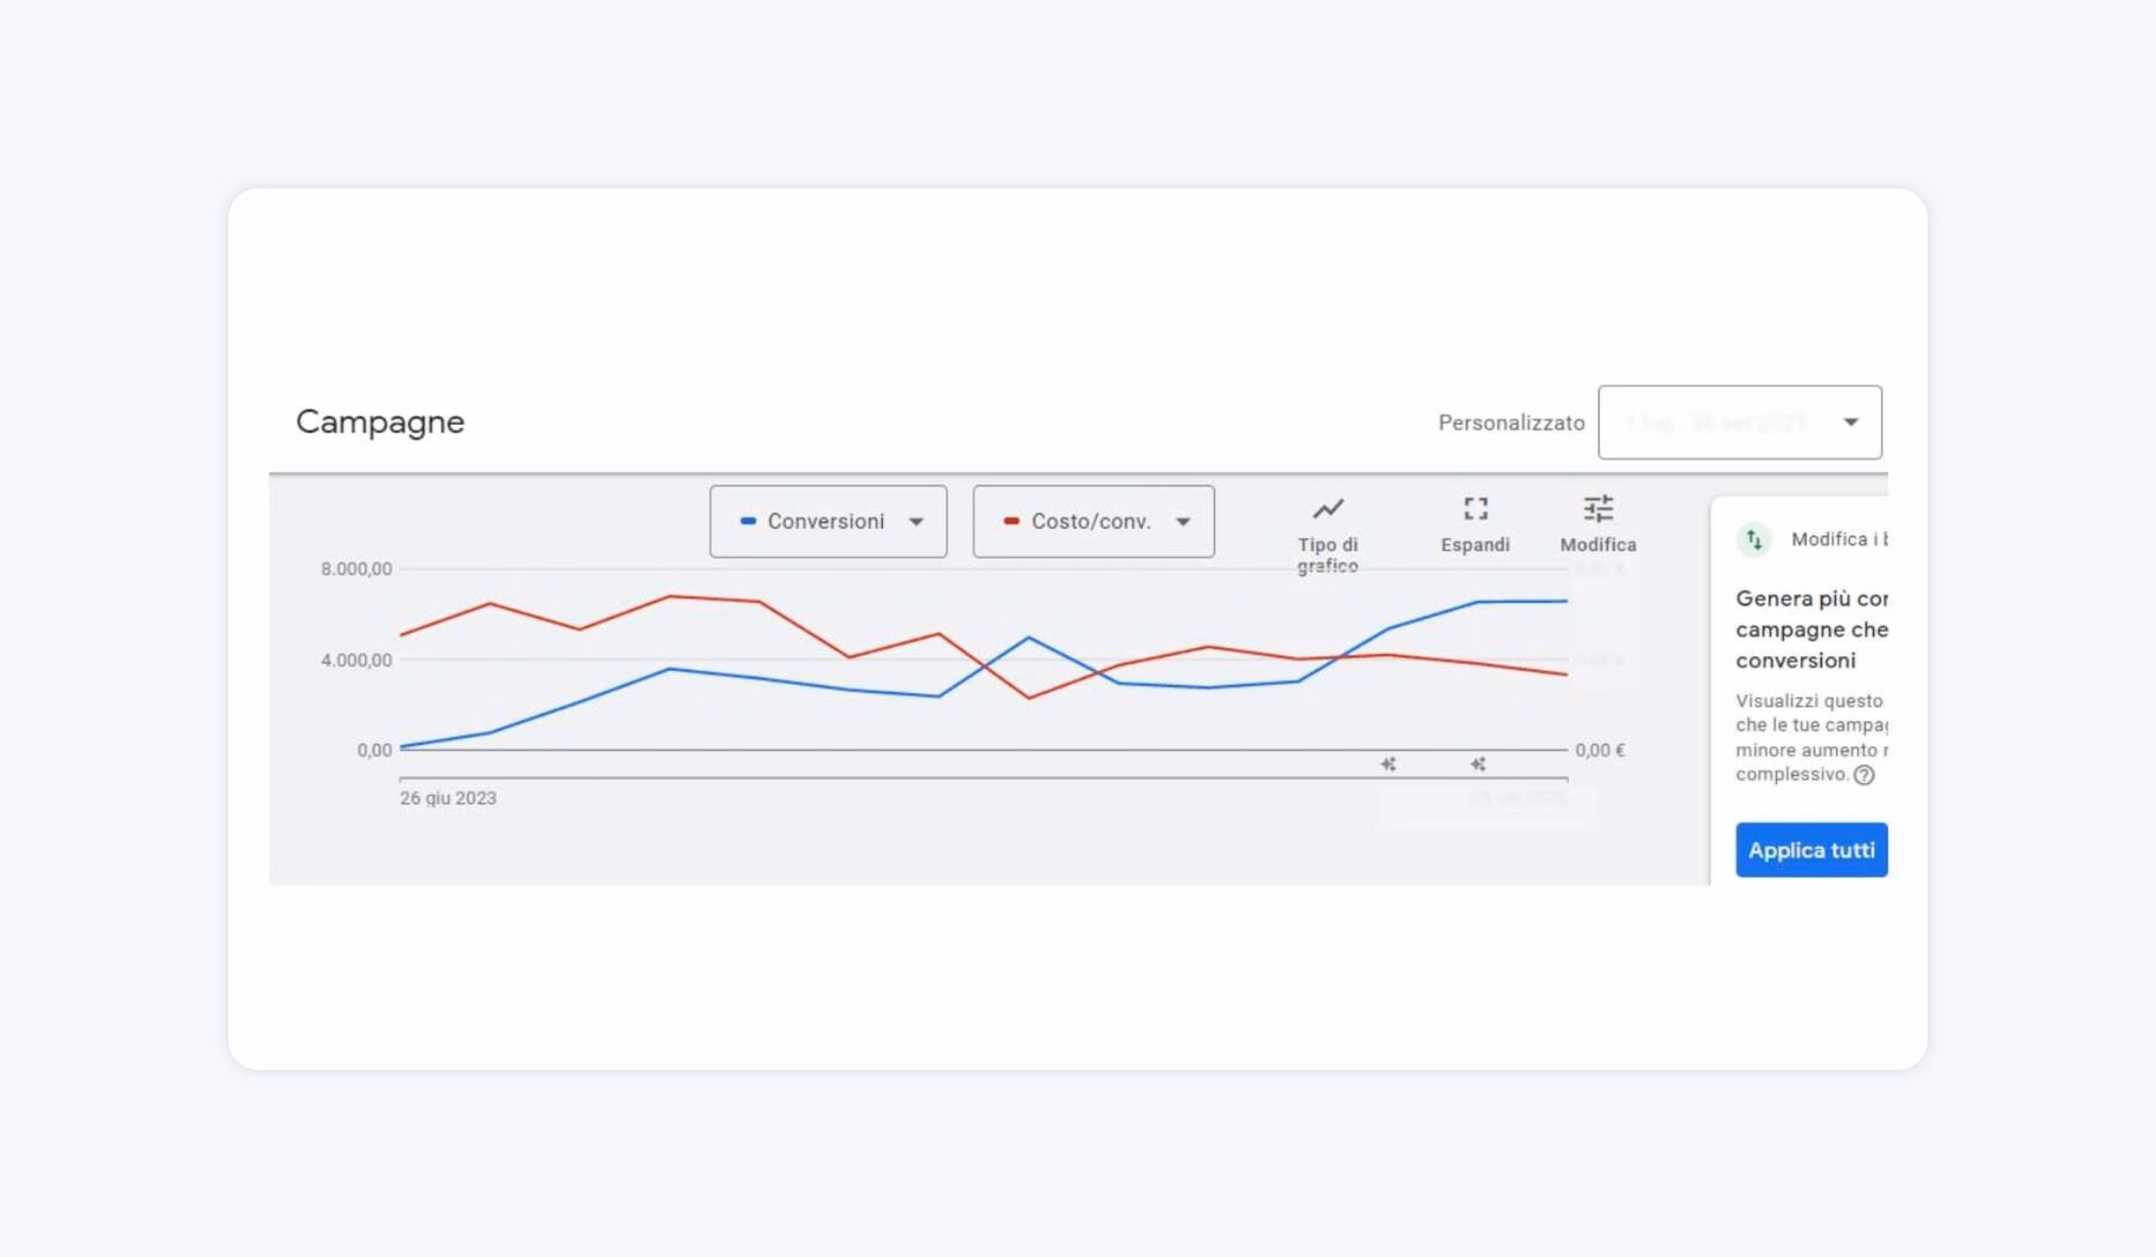Open the Personalizzato date range dropdown
Image resolution: width=2156 pixels, height=1257 pixels.
[1739, 422]
